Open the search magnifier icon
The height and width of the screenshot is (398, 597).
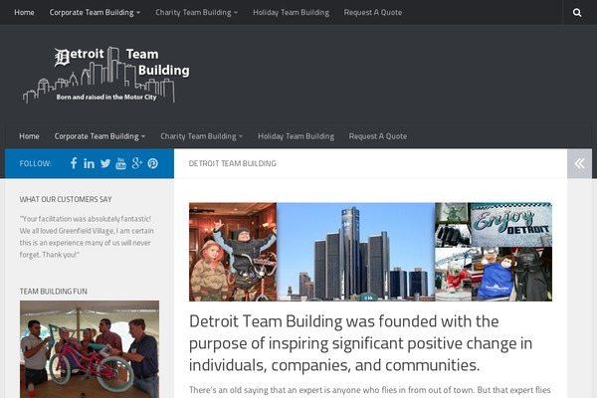click(577, 13)
